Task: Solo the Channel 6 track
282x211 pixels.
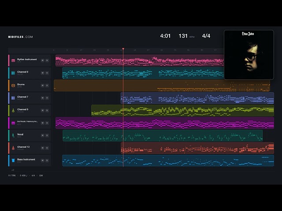Action: coord(47,73)
